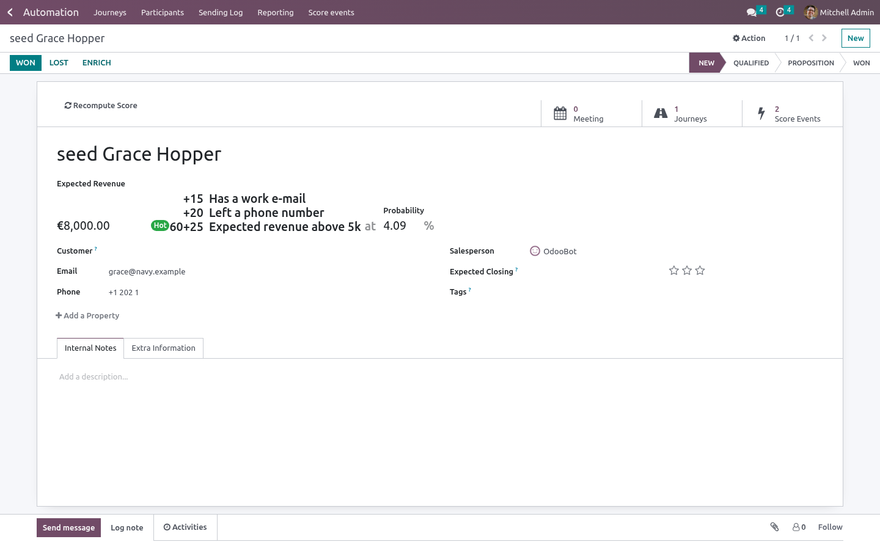Click Send message button

point(68,527)
